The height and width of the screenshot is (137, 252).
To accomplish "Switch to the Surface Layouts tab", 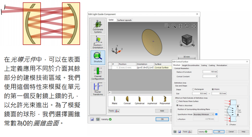I will pyautogui.click(x=124, y=20).
